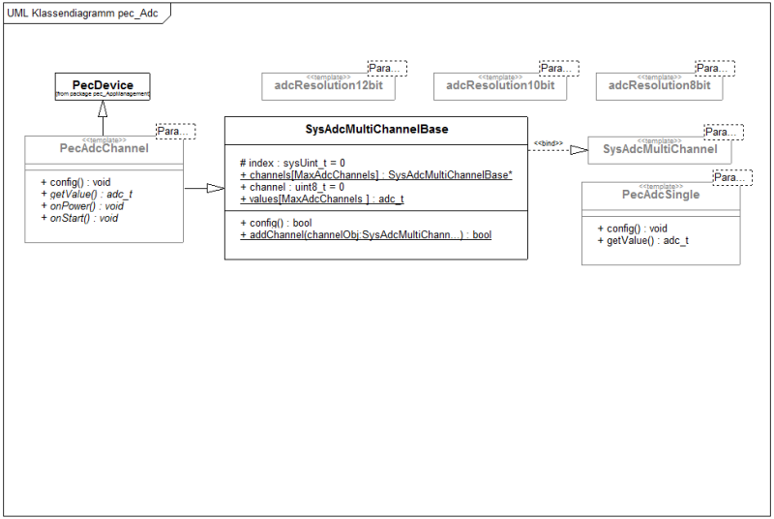
Task: Click getValue() operation in PecAdcSingle
Action: tap(642, 240)
